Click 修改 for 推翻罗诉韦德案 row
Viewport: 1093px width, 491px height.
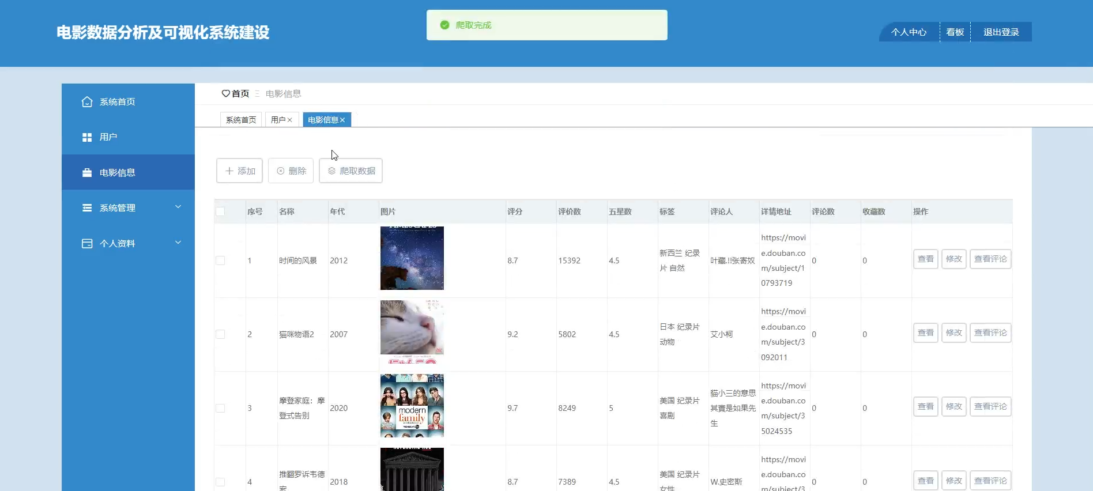tap(954, 481)
